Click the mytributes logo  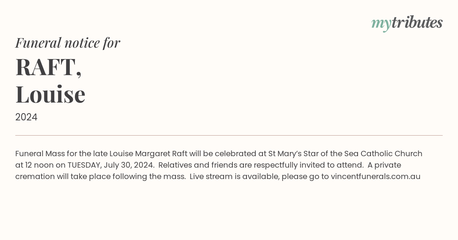tap(407, 23)
